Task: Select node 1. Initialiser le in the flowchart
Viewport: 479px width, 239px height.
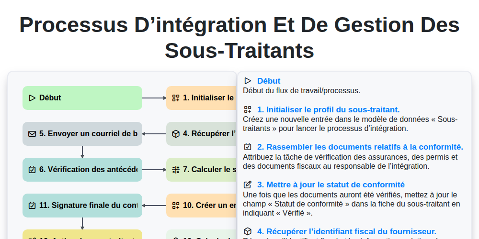Action: (201, 98)
